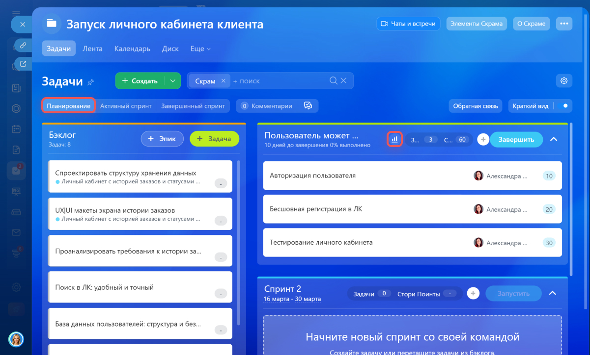Screen dimensions: 590x355
Task: Open the settings gear in tasks toolbar
Action: click(x=564, y=81)
